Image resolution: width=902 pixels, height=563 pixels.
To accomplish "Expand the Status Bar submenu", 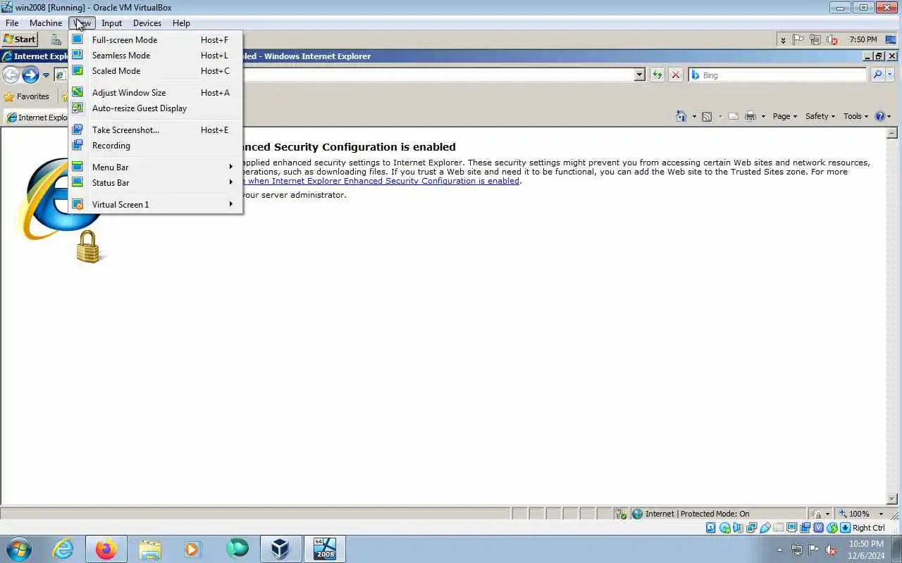I will point(156,183).
